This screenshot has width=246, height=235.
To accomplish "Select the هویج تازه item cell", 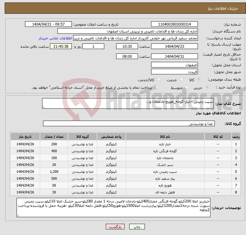I will pyautogui.click(x=165, y=186).
